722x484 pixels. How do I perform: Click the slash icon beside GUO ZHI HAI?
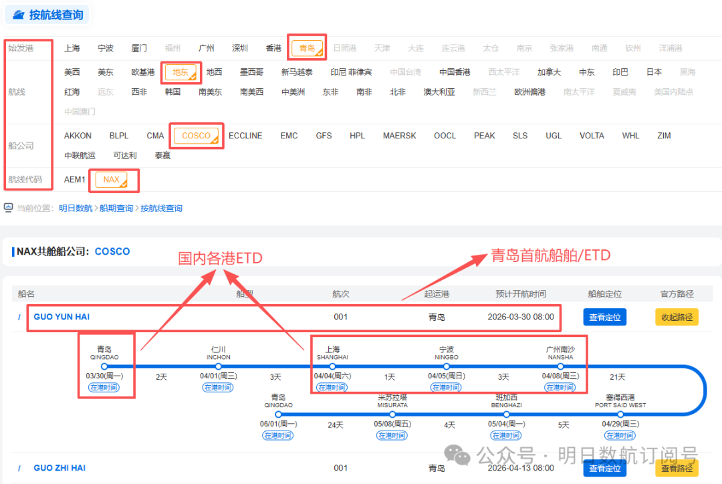tap(19, 468)
